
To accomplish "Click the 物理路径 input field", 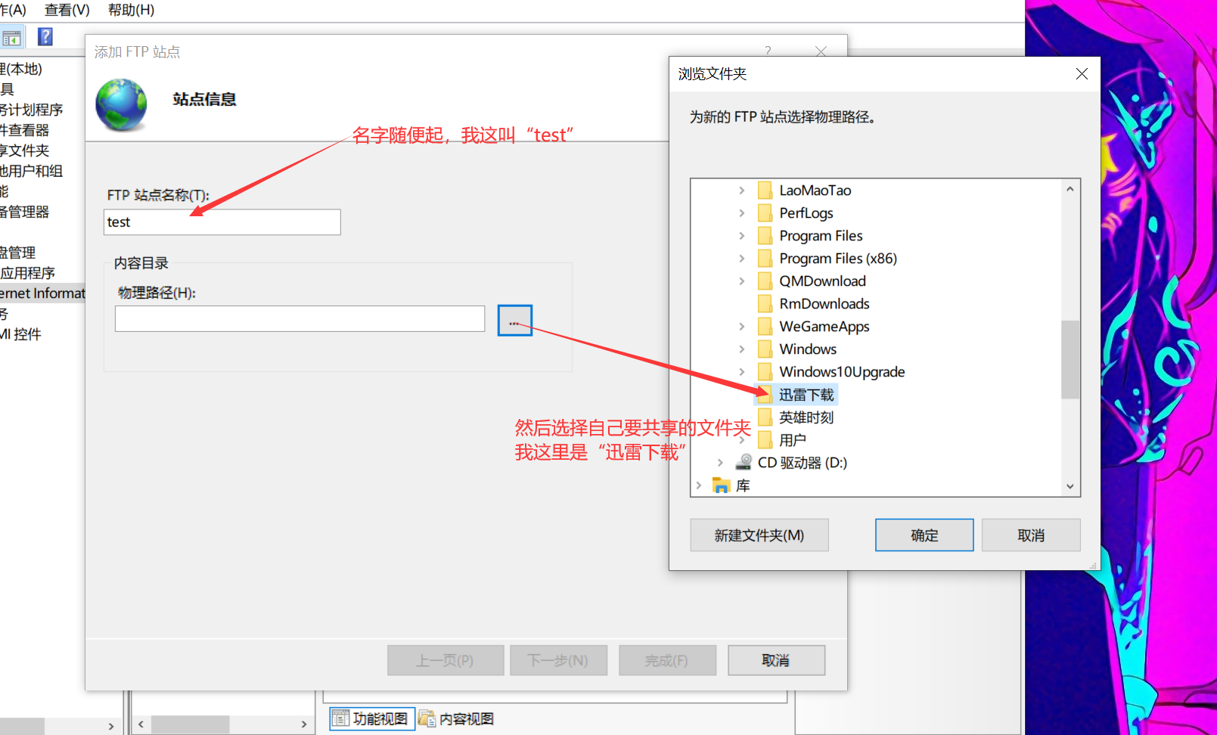I will 300,319.
